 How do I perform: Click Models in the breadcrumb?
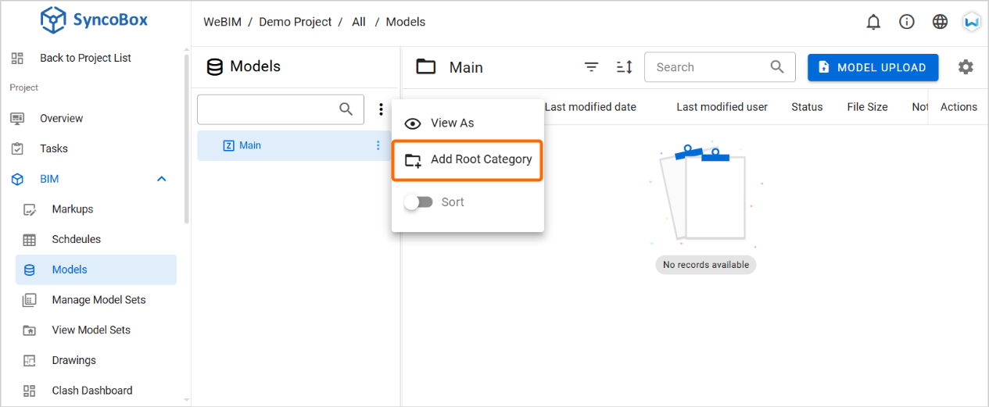tap(406, 22)
